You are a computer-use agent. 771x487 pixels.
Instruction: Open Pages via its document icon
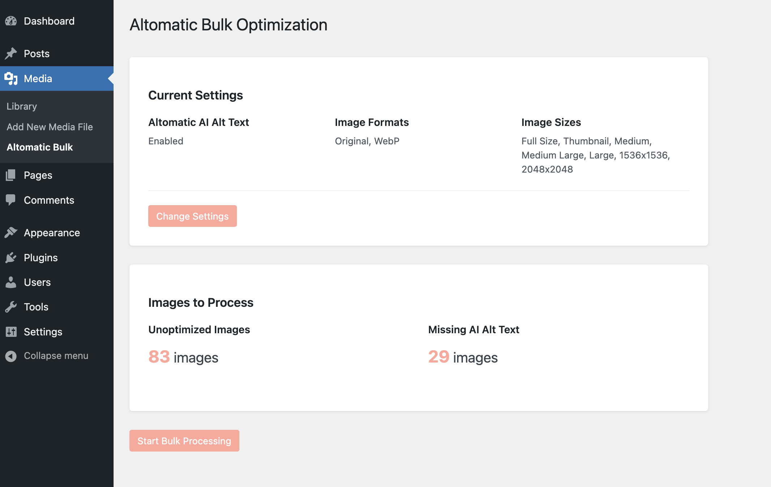pyautogui.click(x=11, y=175)
